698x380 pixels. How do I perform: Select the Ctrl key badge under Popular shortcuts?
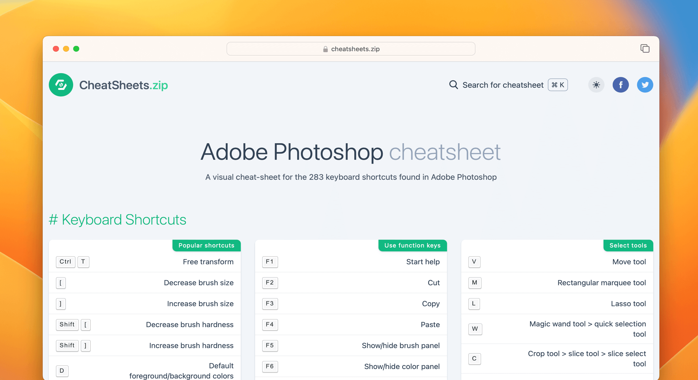coord(65,262)
